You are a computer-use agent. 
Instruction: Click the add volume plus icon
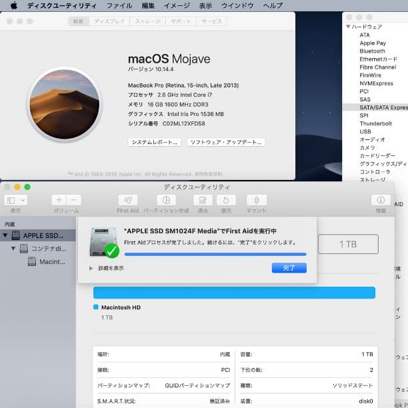59,200
